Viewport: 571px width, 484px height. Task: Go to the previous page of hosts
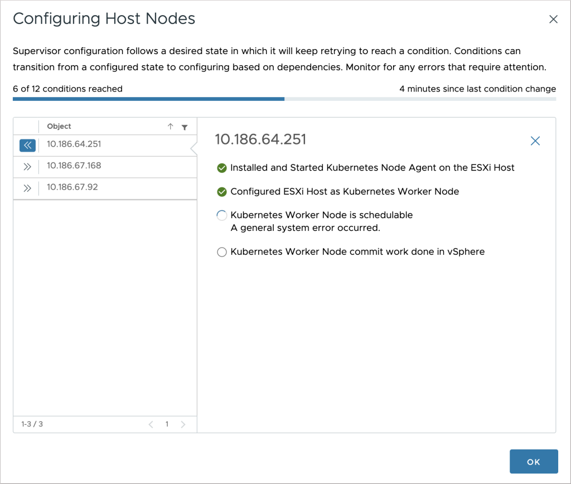click(151, 424)
